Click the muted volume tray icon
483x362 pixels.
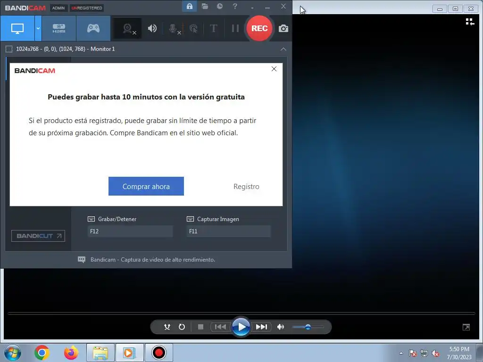coord(435,354)
